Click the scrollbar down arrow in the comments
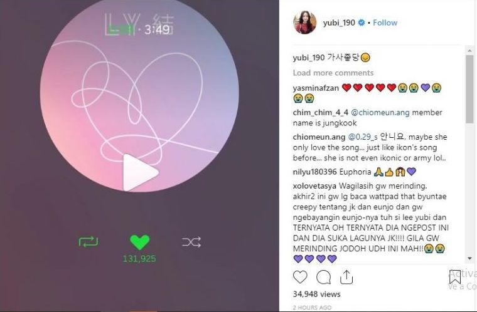477x312 pixels. coord(469,258)
